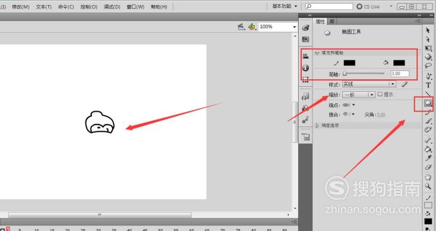Click the Edit Scene clapboard icon
Viewport: 436px width, 231px height.
241,26
